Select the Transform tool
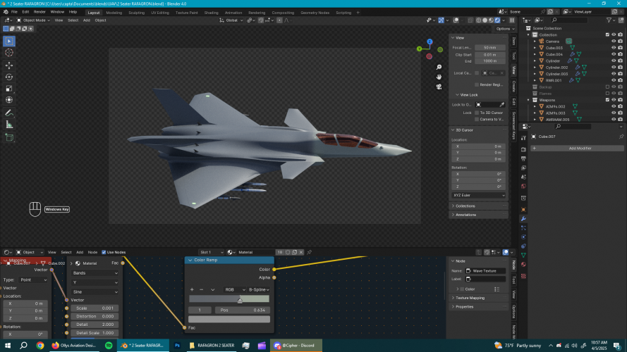627x352 pixels. (9, 100)
